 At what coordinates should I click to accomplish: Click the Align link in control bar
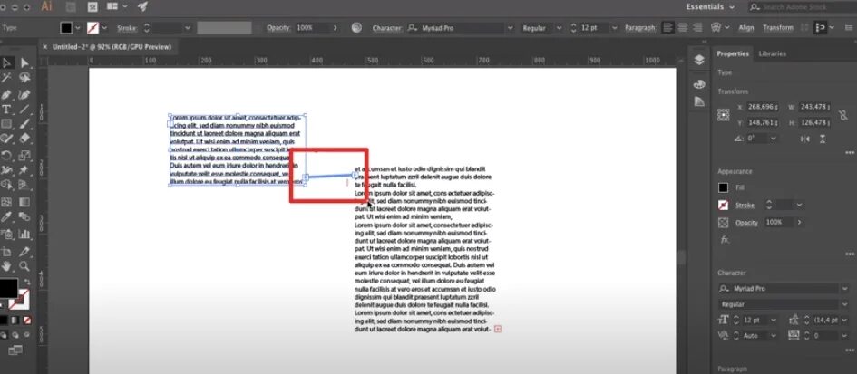(x=746, y=28)
